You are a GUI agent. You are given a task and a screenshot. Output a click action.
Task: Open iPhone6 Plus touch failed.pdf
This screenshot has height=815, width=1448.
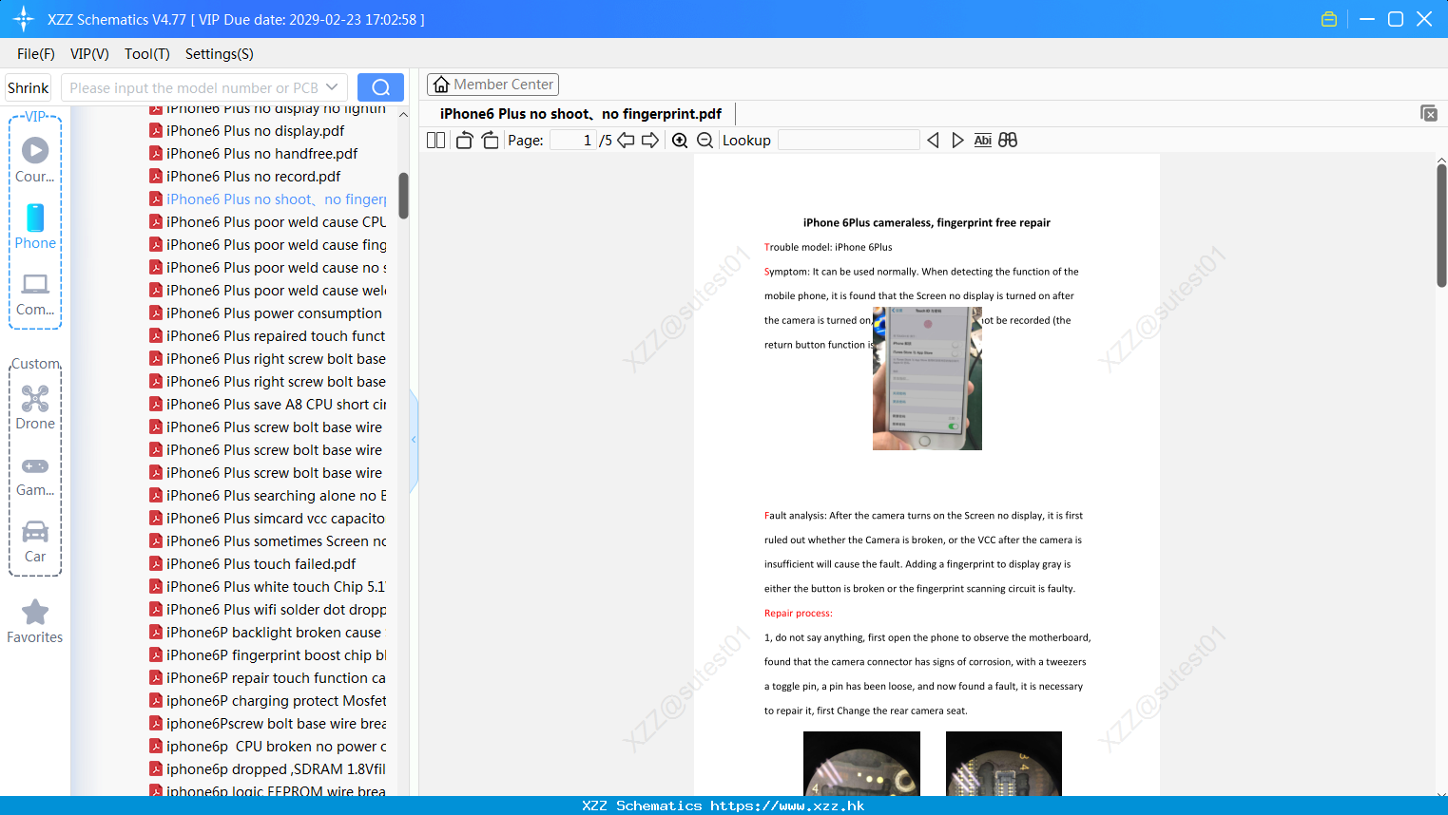(x=261, y=564)
